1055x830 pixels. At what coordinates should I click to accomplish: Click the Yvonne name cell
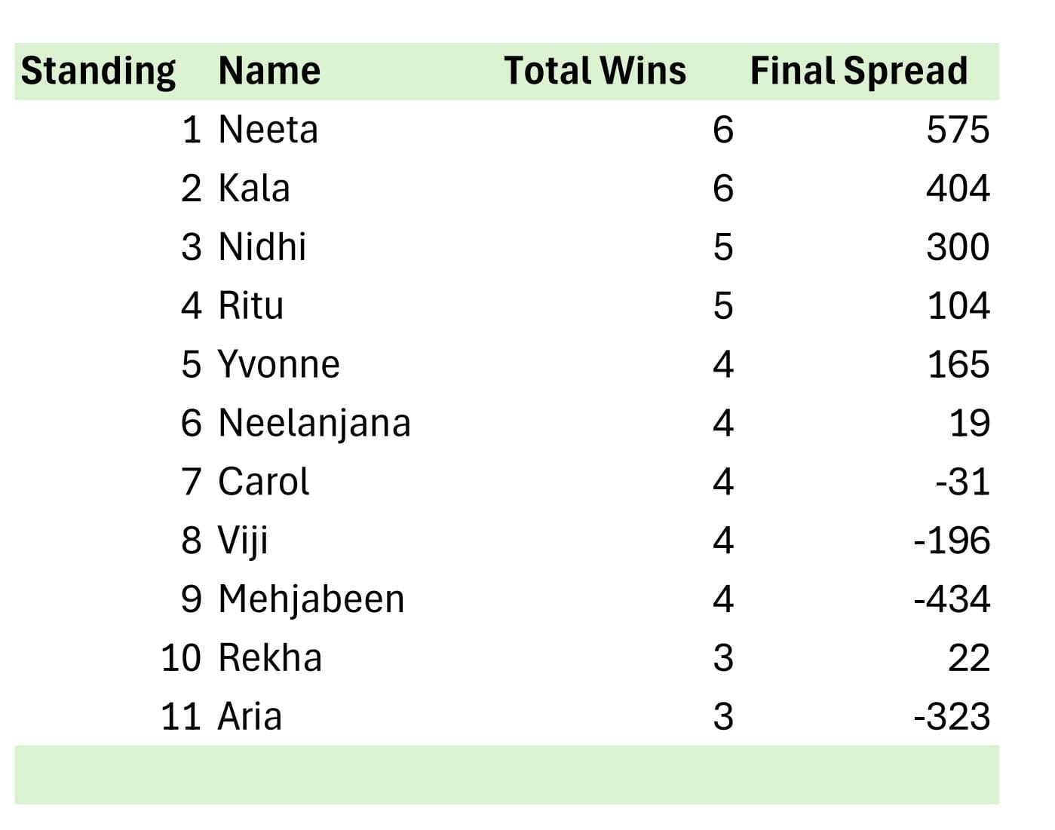(278, 364)
